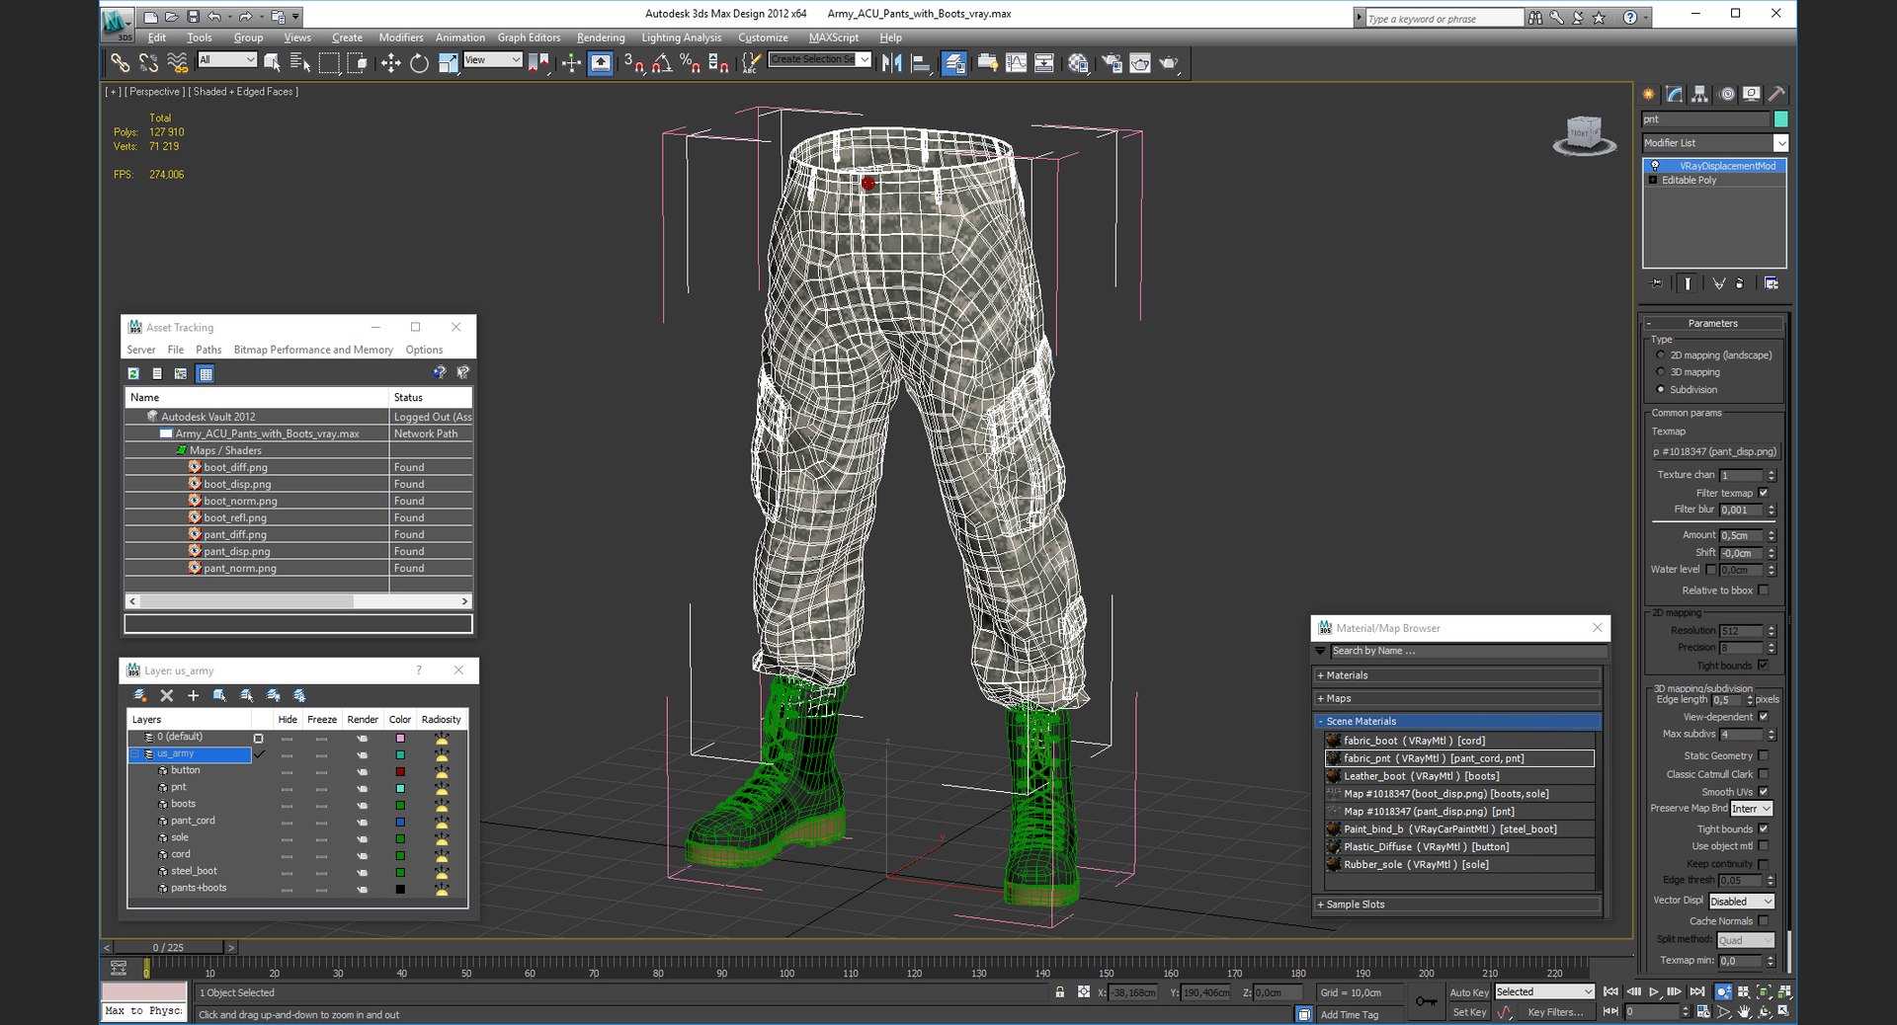Click the Render teapot icon
The height and width of the screenshot is (1025, 1897).
pyautogui.click(x=1169, y=63)
